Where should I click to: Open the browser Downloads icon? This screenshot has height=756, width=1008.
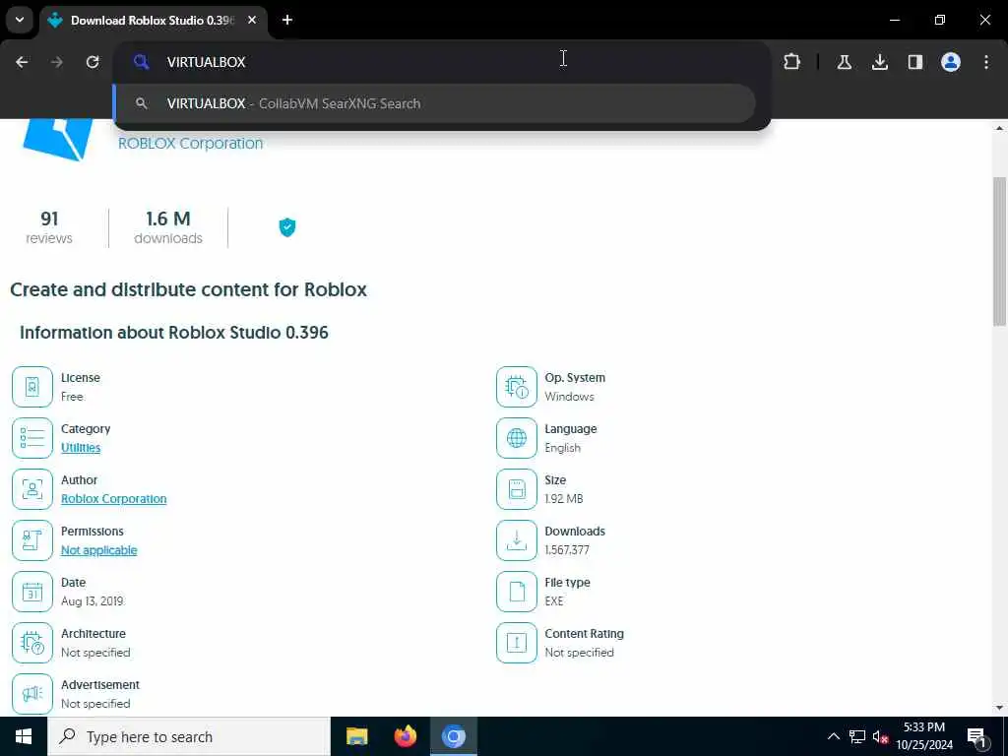pyautogui.click(x=879, y=62)
